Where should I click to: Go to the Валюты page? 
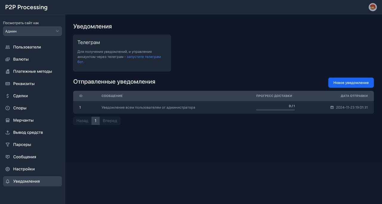[33, 59]
